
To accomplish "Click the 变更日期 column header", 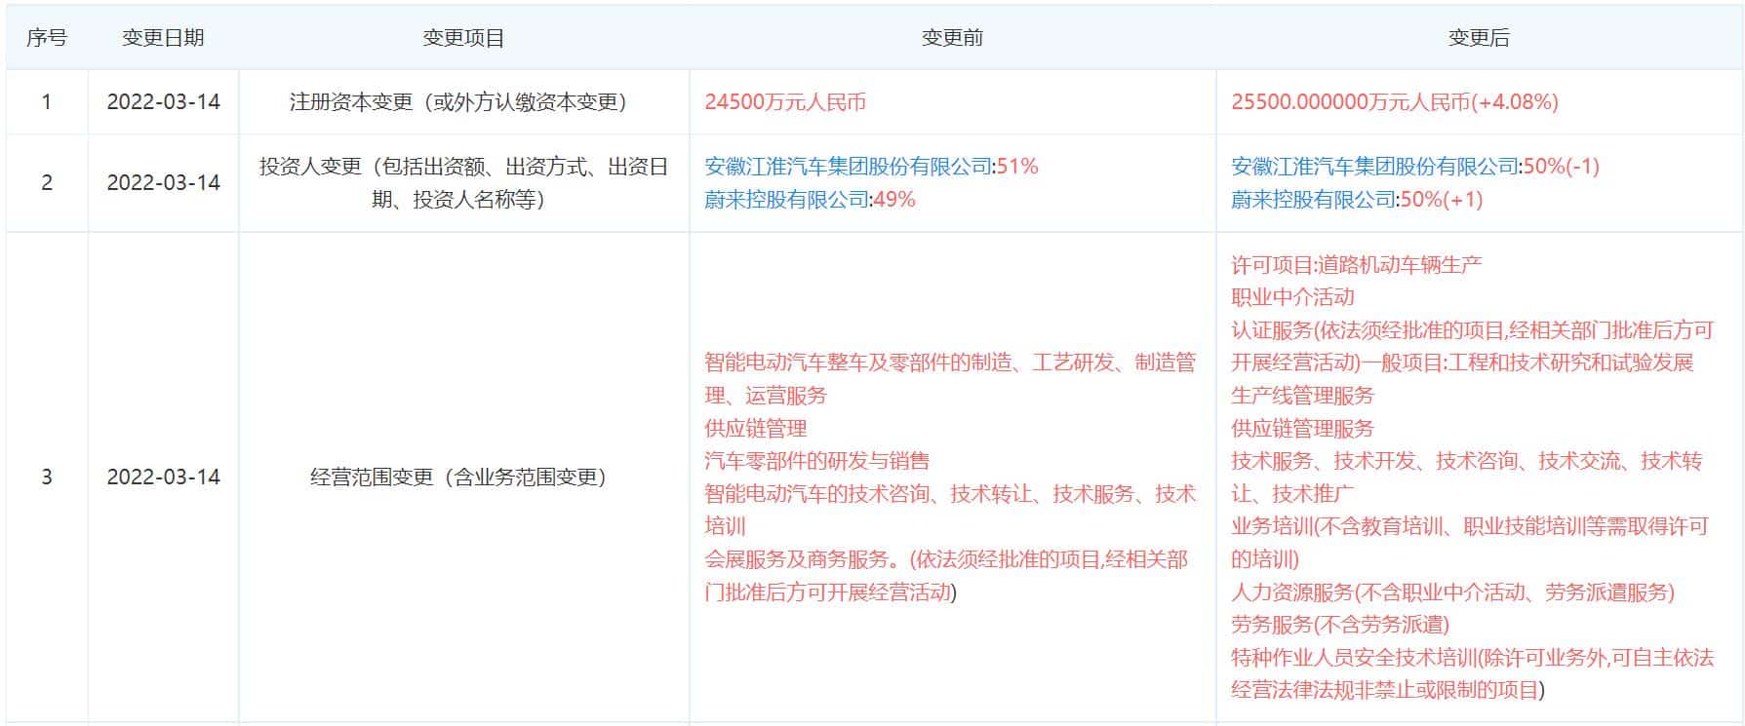I will tap(163, 38).
